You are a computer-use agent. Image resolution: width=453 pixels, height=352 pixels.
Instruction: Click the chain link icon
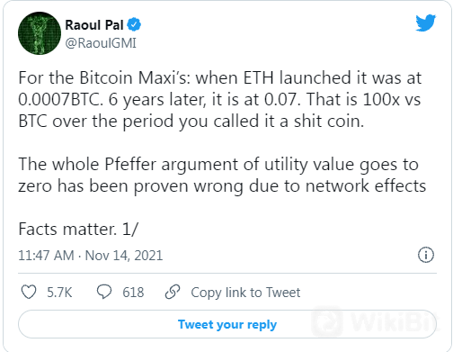173,292
